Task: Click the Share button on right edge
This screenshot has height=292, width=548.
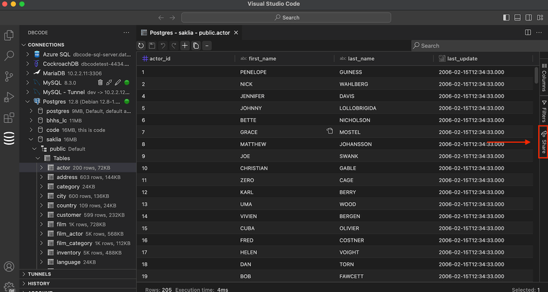Action: coord(543,142)
